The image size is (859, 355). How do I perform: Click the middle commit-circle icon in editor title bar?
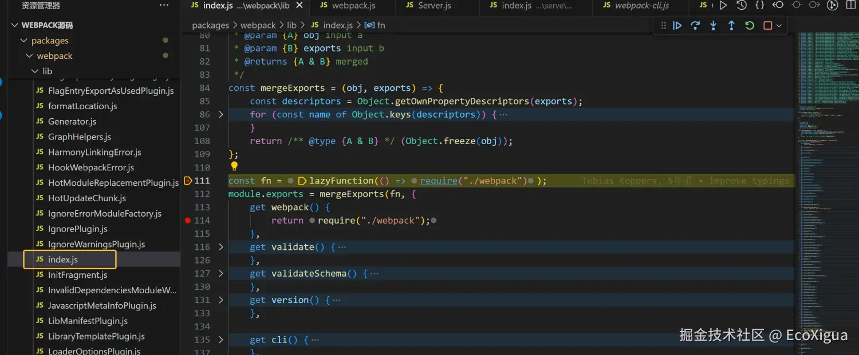click(796, 6)
